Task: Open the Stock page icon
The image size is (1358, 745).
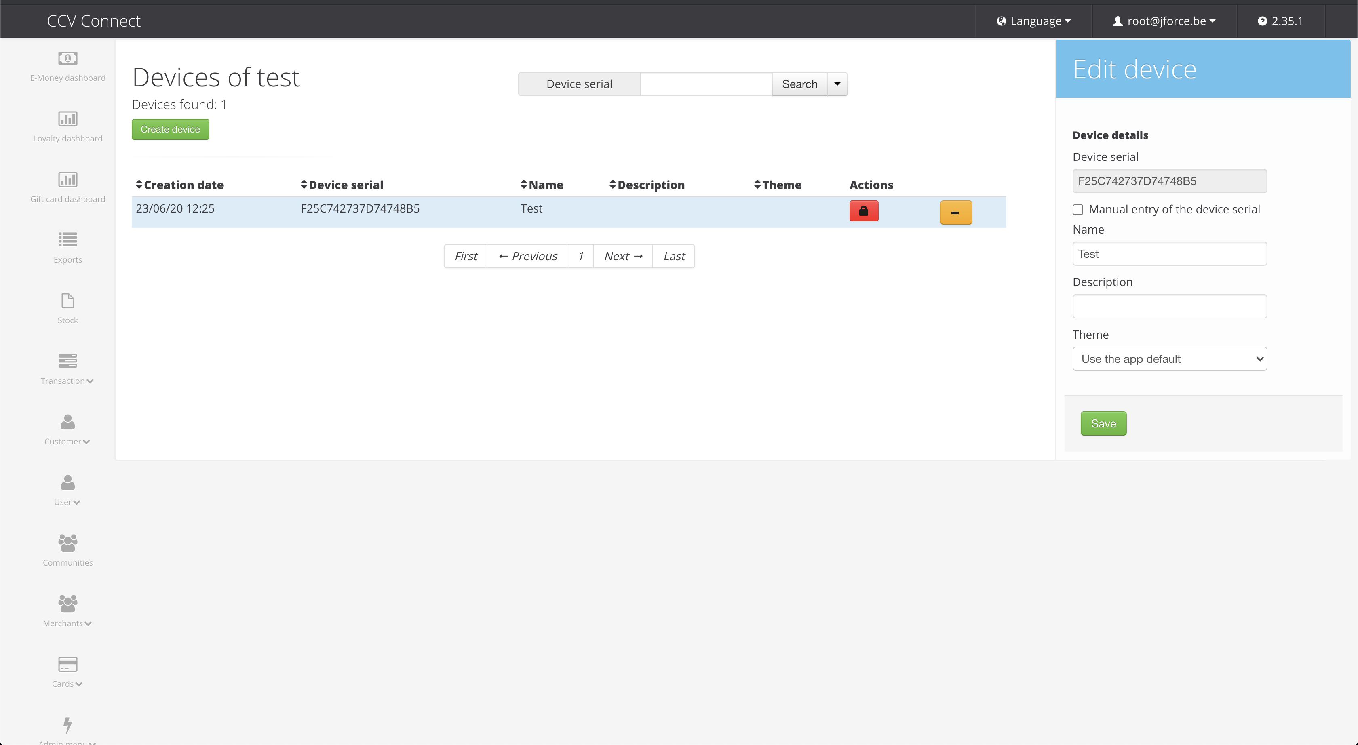Action: tap(67, 301)
